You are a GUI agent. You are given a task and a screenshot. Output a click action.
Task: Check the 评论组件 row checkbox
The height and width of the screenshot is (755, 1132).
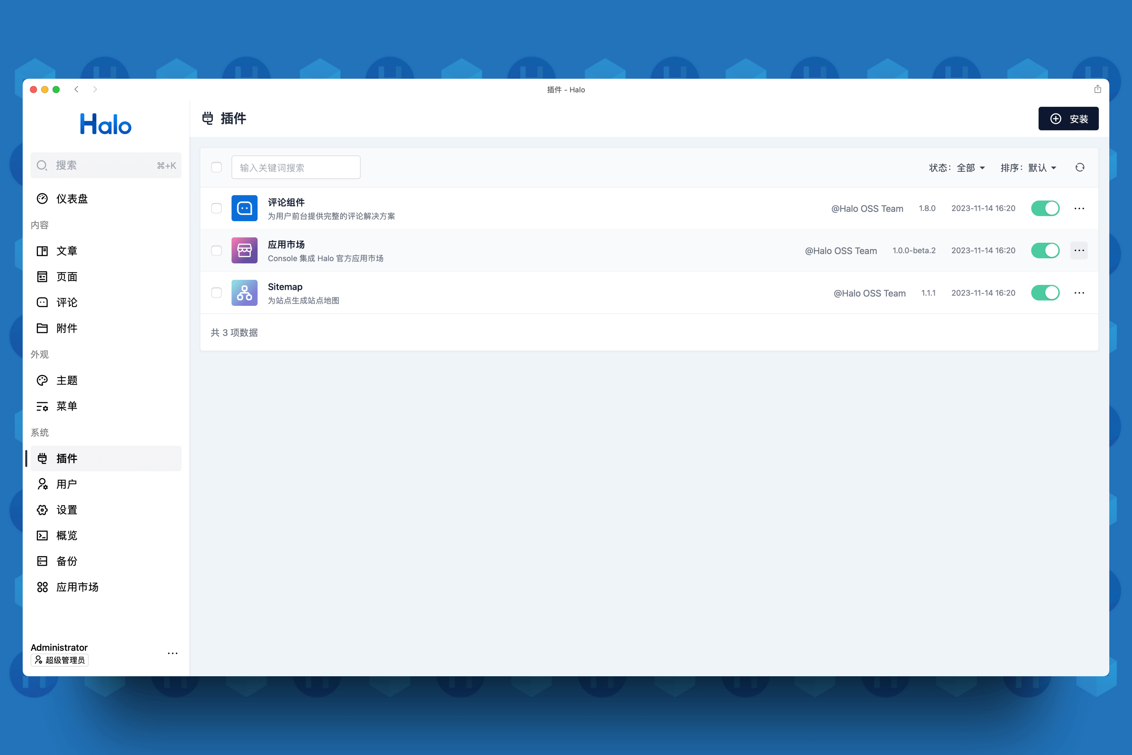point(217,209)
